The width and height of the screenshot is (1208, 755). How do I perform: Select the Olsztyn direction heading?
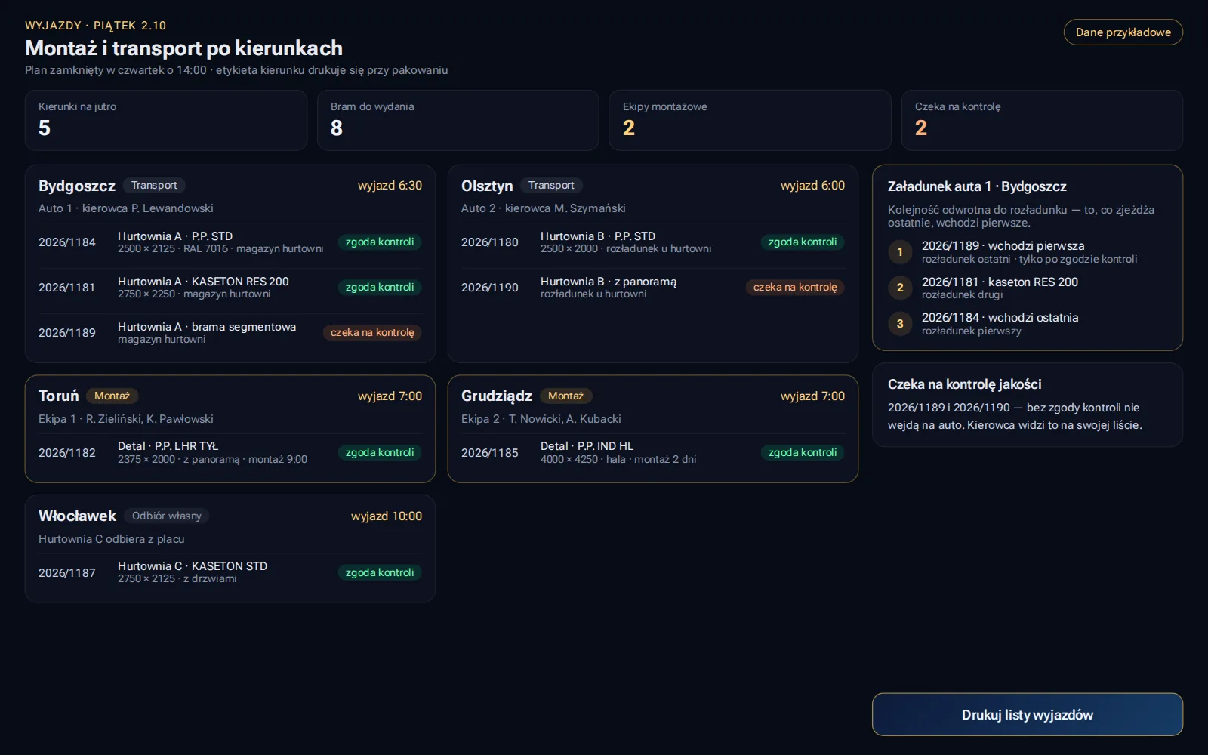(x=487, y=186)
